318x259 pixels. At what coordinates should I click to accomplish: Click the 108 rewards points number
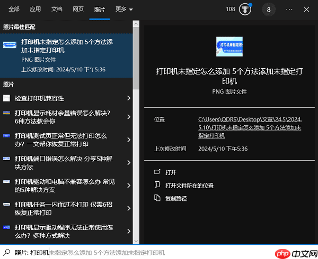(x=231, y=10)
